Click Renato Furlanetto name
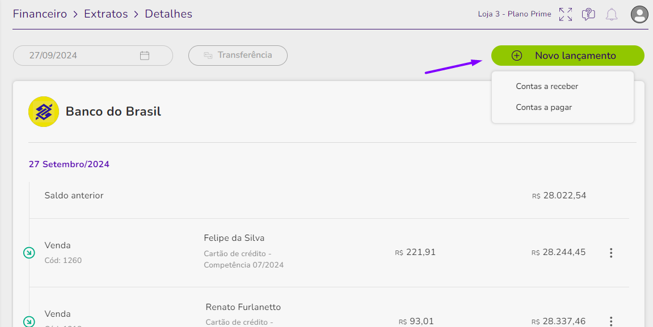 tap(243, 307)
